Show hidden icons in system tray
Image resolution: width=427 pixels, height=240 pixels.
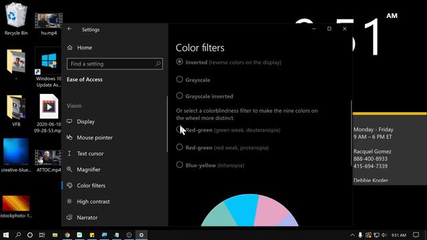[x=352, y=235]
